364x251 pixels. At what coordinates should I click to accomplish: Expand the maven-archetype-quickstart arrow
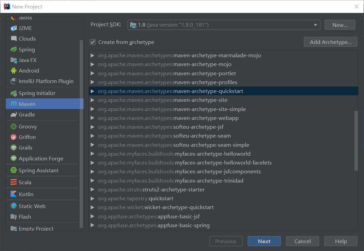click(x=92, y=91)
